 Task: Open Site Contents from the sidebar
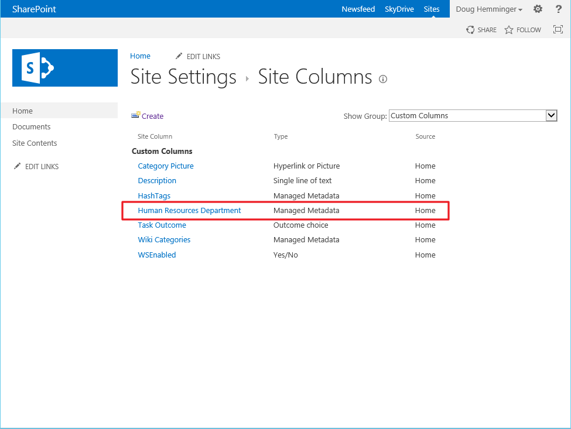click(33, 143)
